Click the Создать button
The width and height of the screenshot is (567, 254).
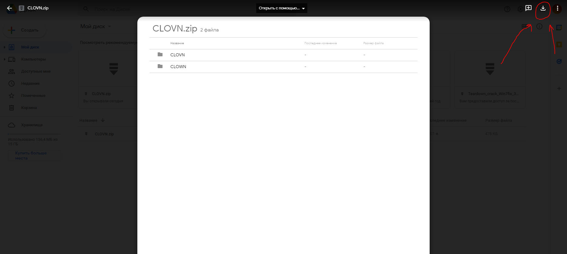25,30
